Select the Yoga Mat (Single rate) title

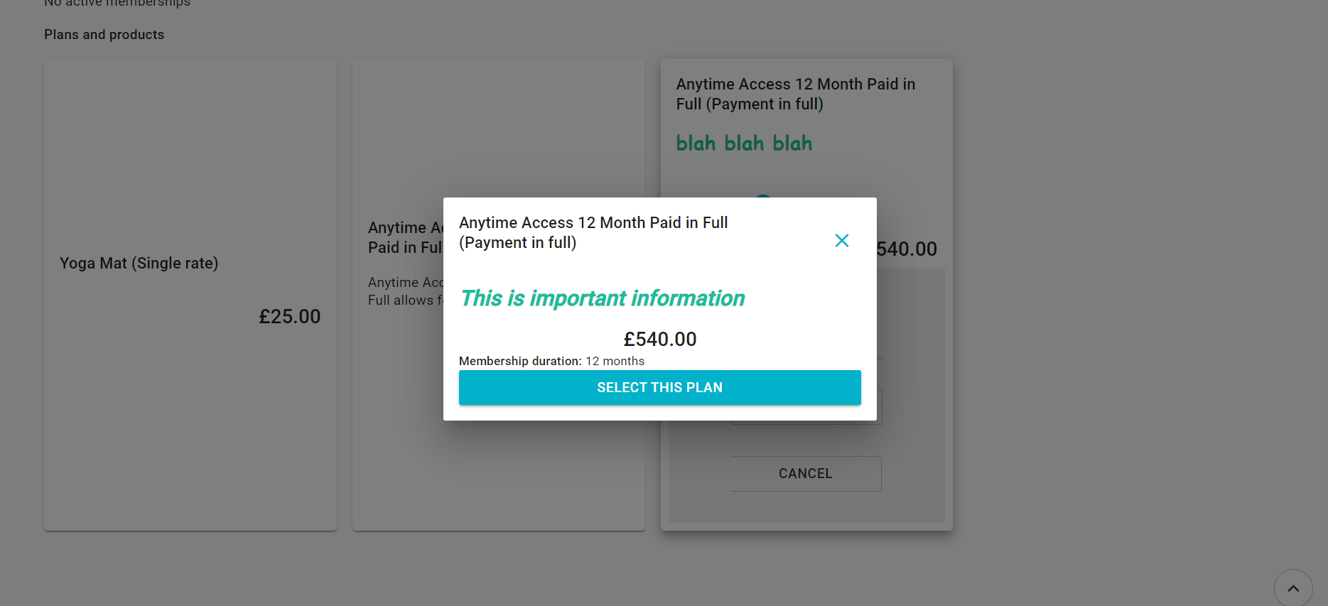pyautogui.click(x=139, y=264)
